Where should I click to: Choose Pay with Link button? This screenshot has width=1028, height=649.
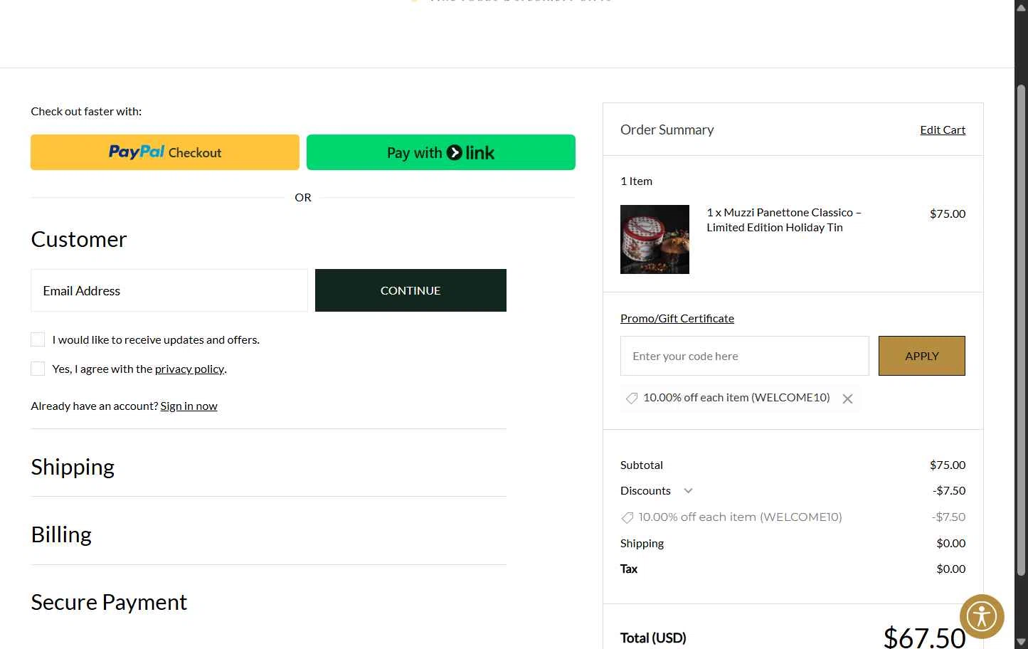(x=441, y=152)
